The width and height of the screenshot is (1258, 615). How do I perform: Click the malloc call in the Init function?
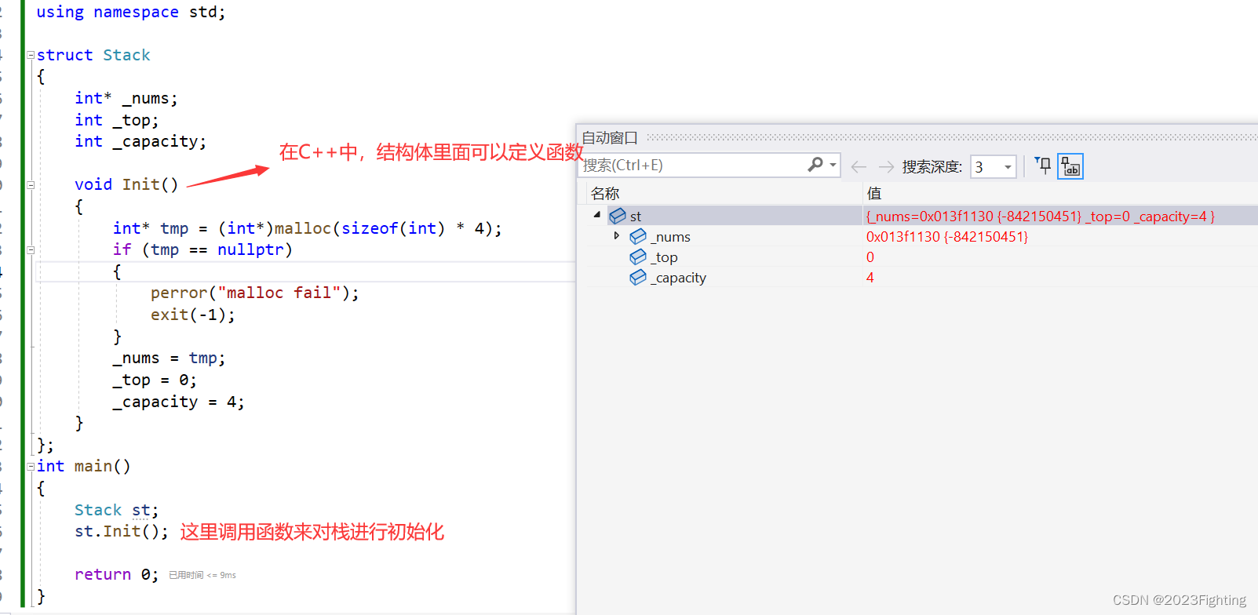click(x=302, y=228)
